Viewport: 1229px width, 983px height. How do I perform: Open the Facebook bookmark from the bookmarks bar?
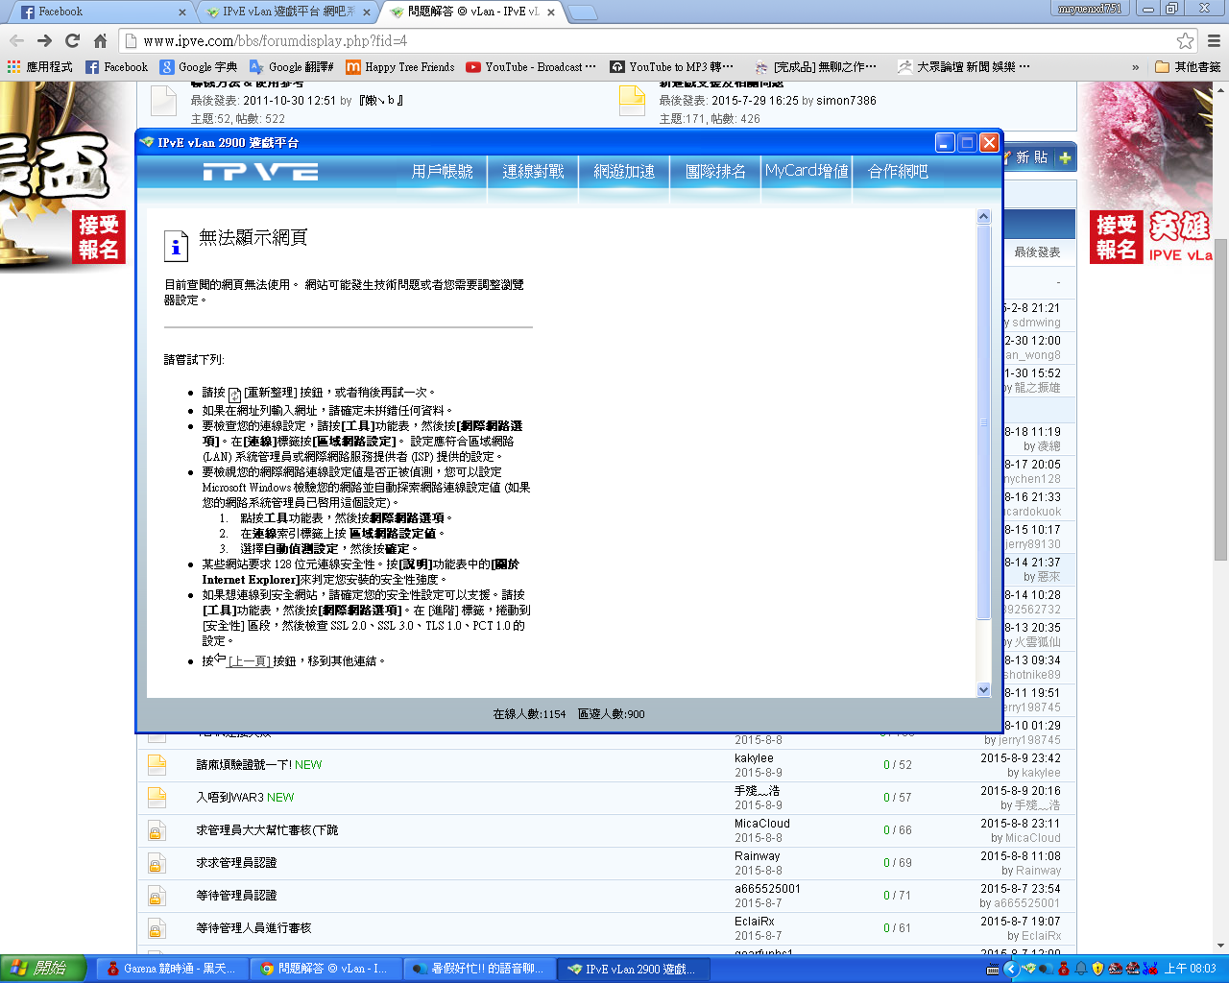point(116,67)
